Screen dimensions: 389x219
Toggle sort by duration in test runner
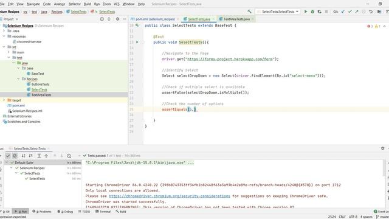pyautogui.click(x=30, y=156)
